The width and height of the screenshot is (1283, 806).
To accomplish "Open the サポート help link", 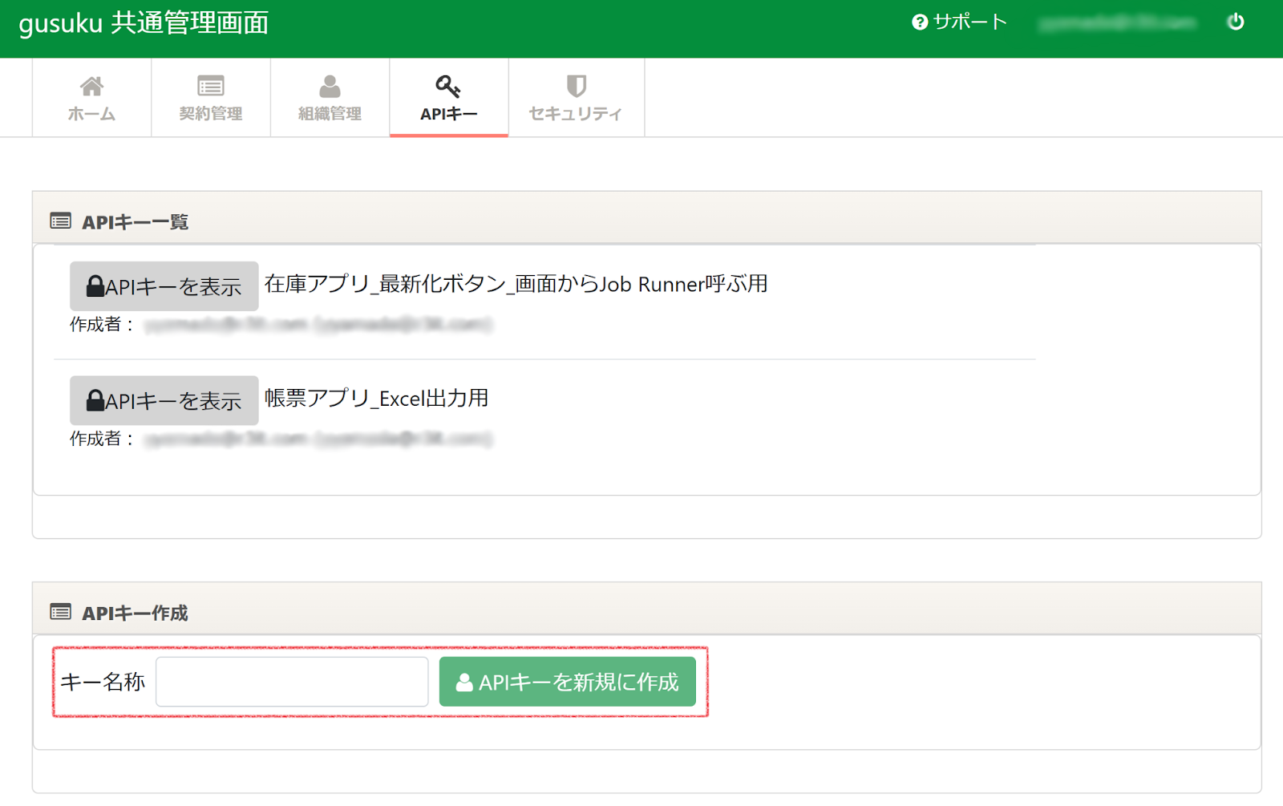I will tap(959, 22).
